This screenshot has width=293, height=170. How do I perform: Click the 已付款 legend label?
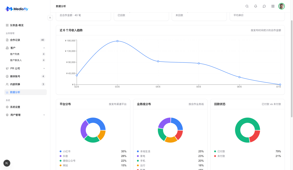(x=221, y=151)
